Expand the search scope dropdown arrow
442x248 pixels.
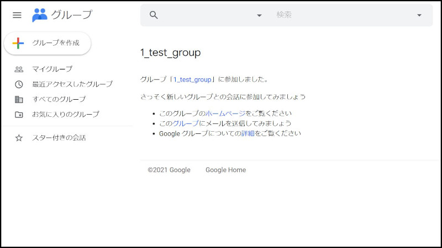click(259, 15)
